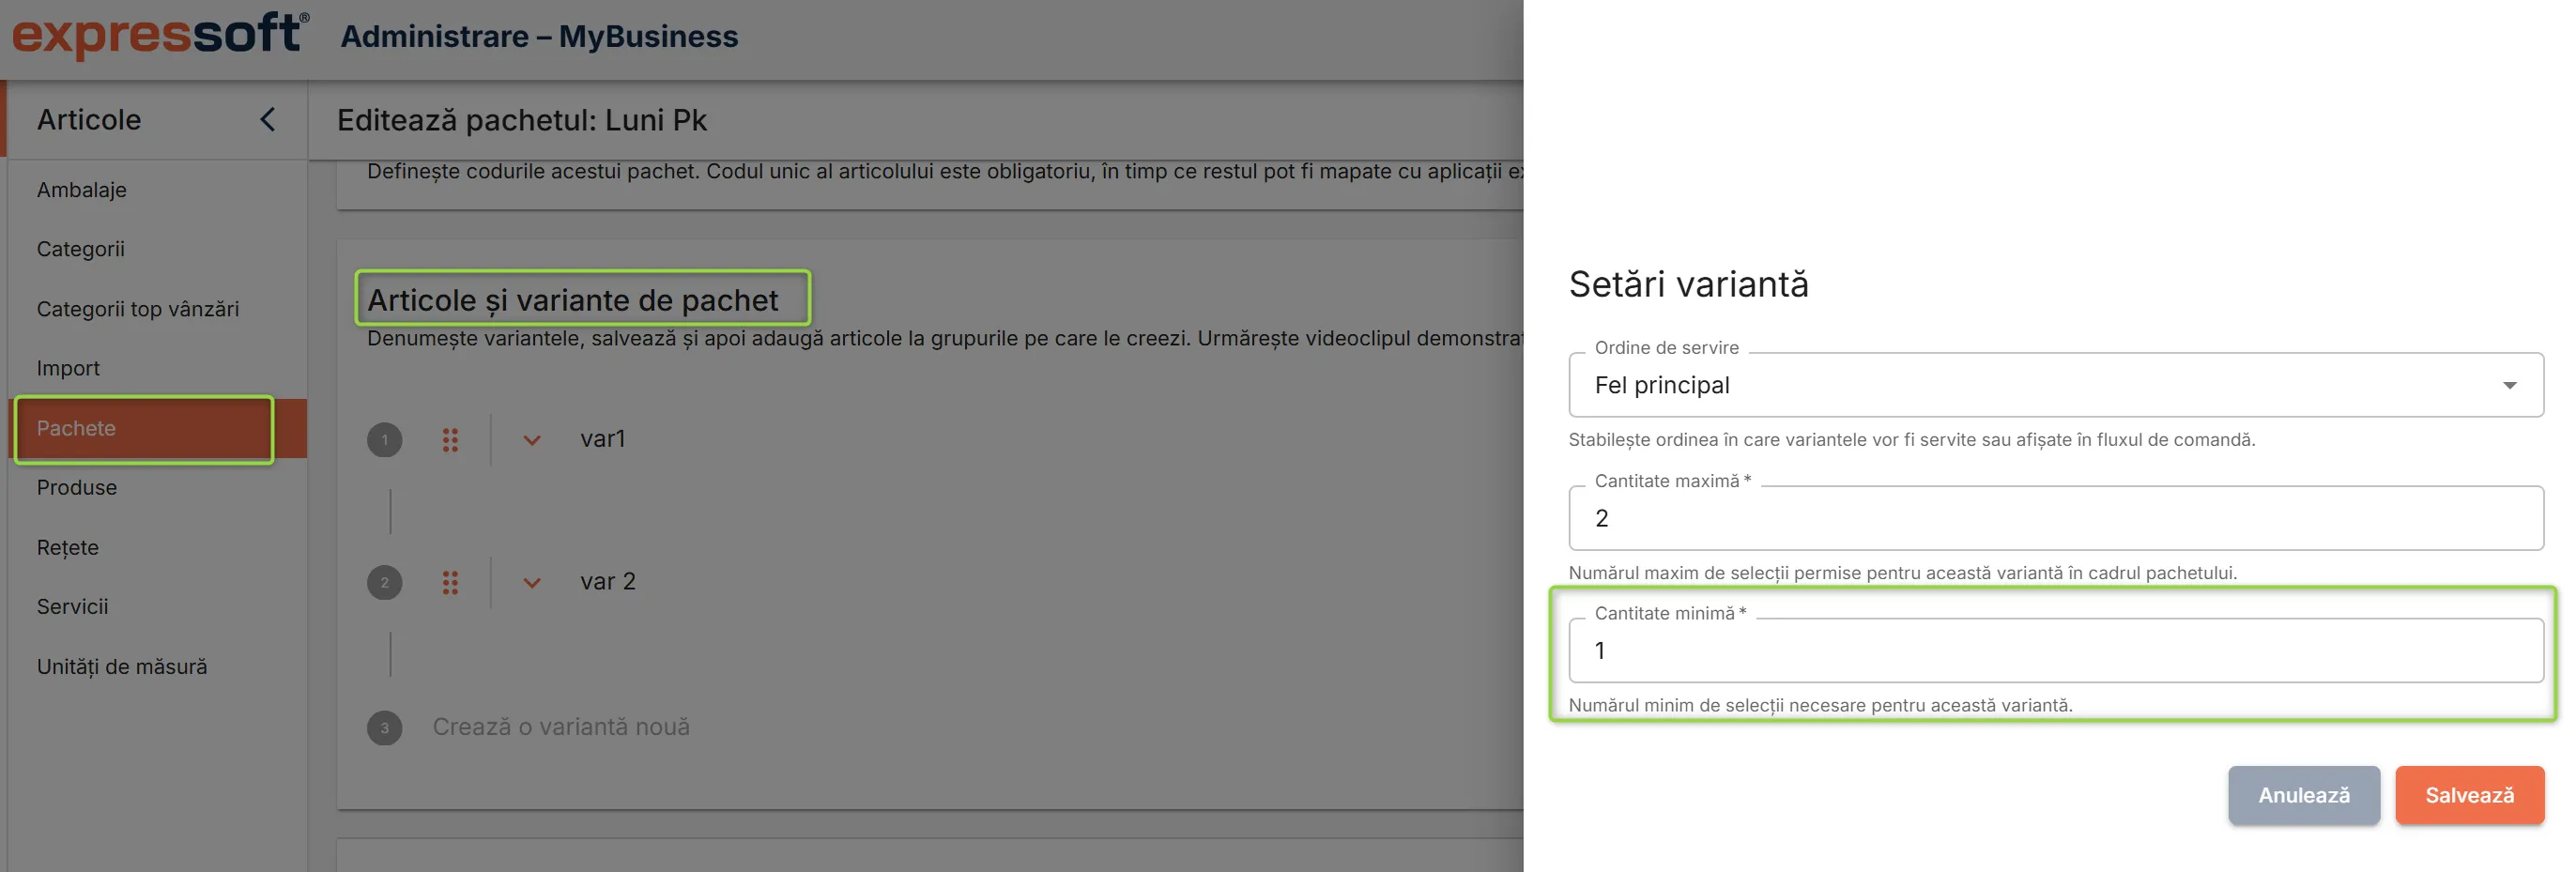Focus the Cantitate minimă field
The height and width of the screenshot is (872, 2576).
[x=2056, y=651]
